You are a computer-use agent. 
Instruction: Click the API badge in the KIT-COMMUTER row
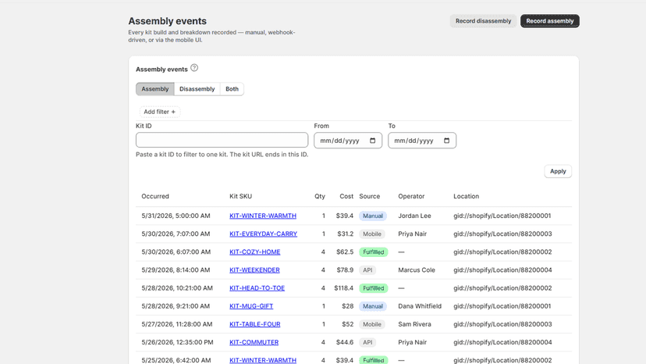pos(367,343)
